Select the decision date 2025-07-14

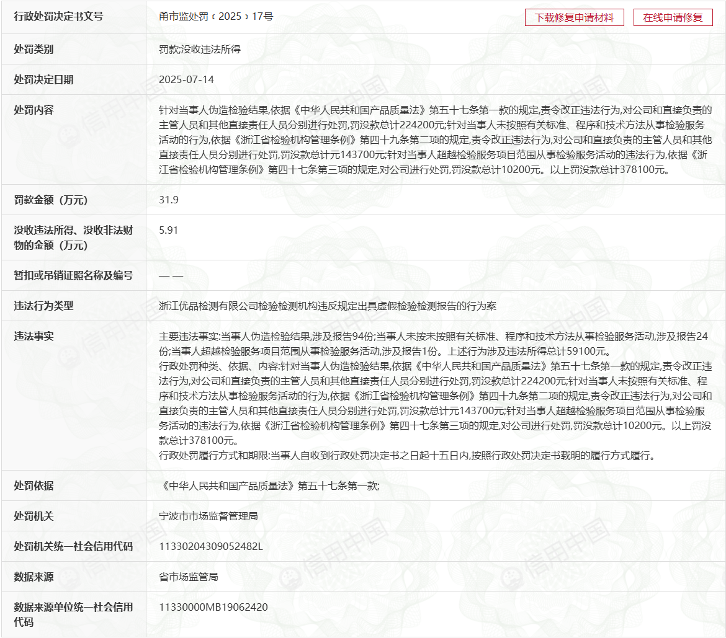coord(186,80)
